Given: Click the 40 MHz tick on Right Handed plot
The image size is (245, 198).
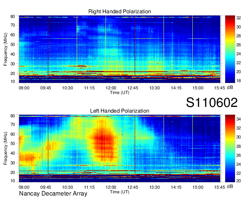Looking at the screenshot, I should click(13, 54).
